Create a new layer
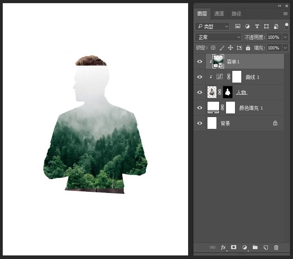293x259 pixels. [x=266, y=248]
